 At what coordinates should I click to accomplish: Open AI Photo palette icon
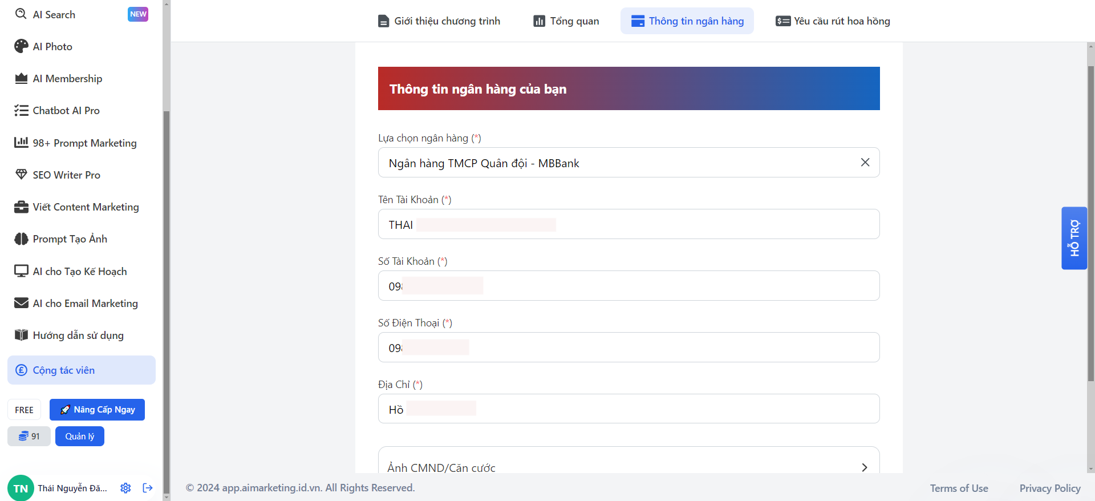coord(21,46)
